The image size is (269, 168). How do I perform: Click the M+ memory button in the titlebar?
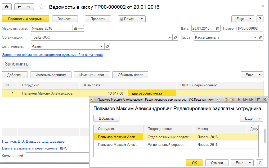coord(245,100)
